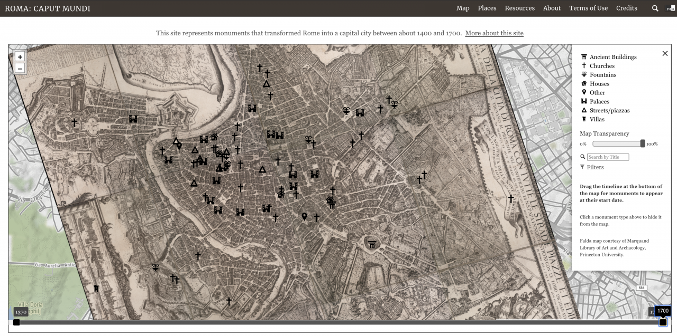
Task: Go to the Credits page
Action: [x=627, y=8]
